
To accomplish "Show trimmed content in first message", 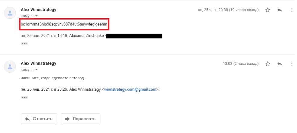I will point(24,44).
